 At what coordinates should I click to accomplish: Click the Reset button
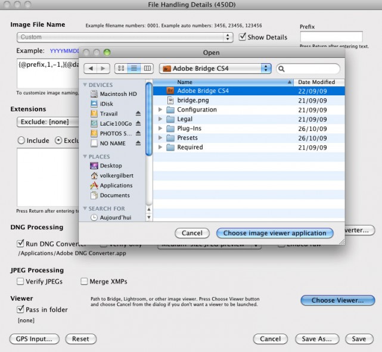tap(81, 339)
